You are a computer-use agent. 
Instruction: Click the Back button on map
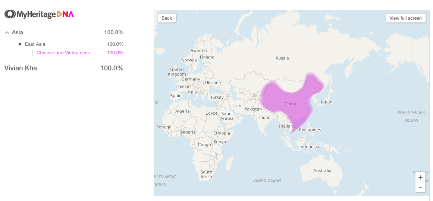167,18
